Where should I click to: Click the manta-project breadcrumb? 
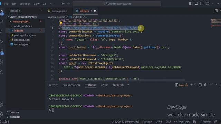57,17
